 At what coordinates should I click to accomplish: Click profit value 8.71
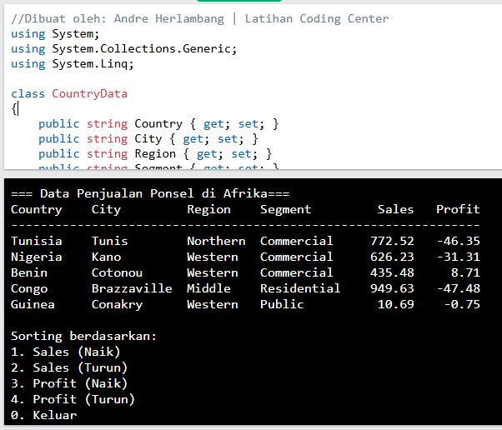[465, 272]
